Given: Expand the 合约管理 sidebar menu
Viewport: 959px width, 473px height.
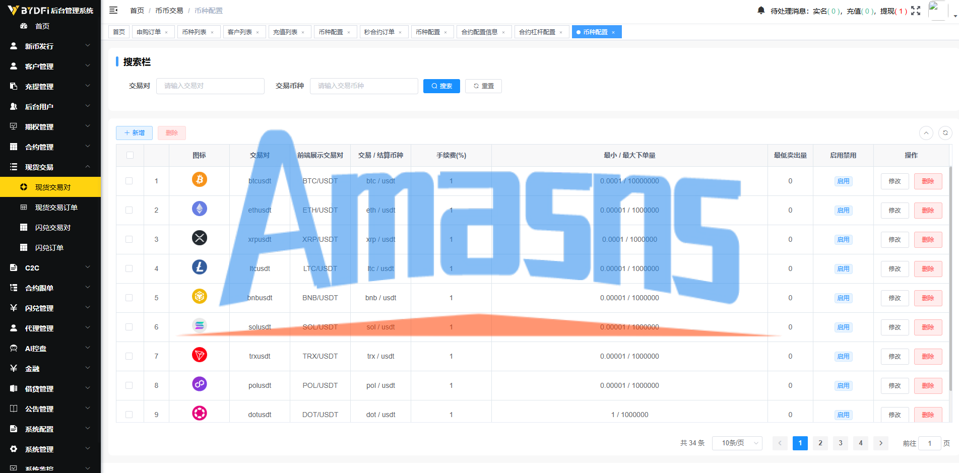Looking at the screenshot, I should pyautogui.click(x=50, y=147).
